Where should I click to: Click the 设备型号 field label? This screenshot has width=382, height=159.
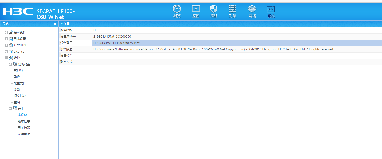(x=66, y=43)
